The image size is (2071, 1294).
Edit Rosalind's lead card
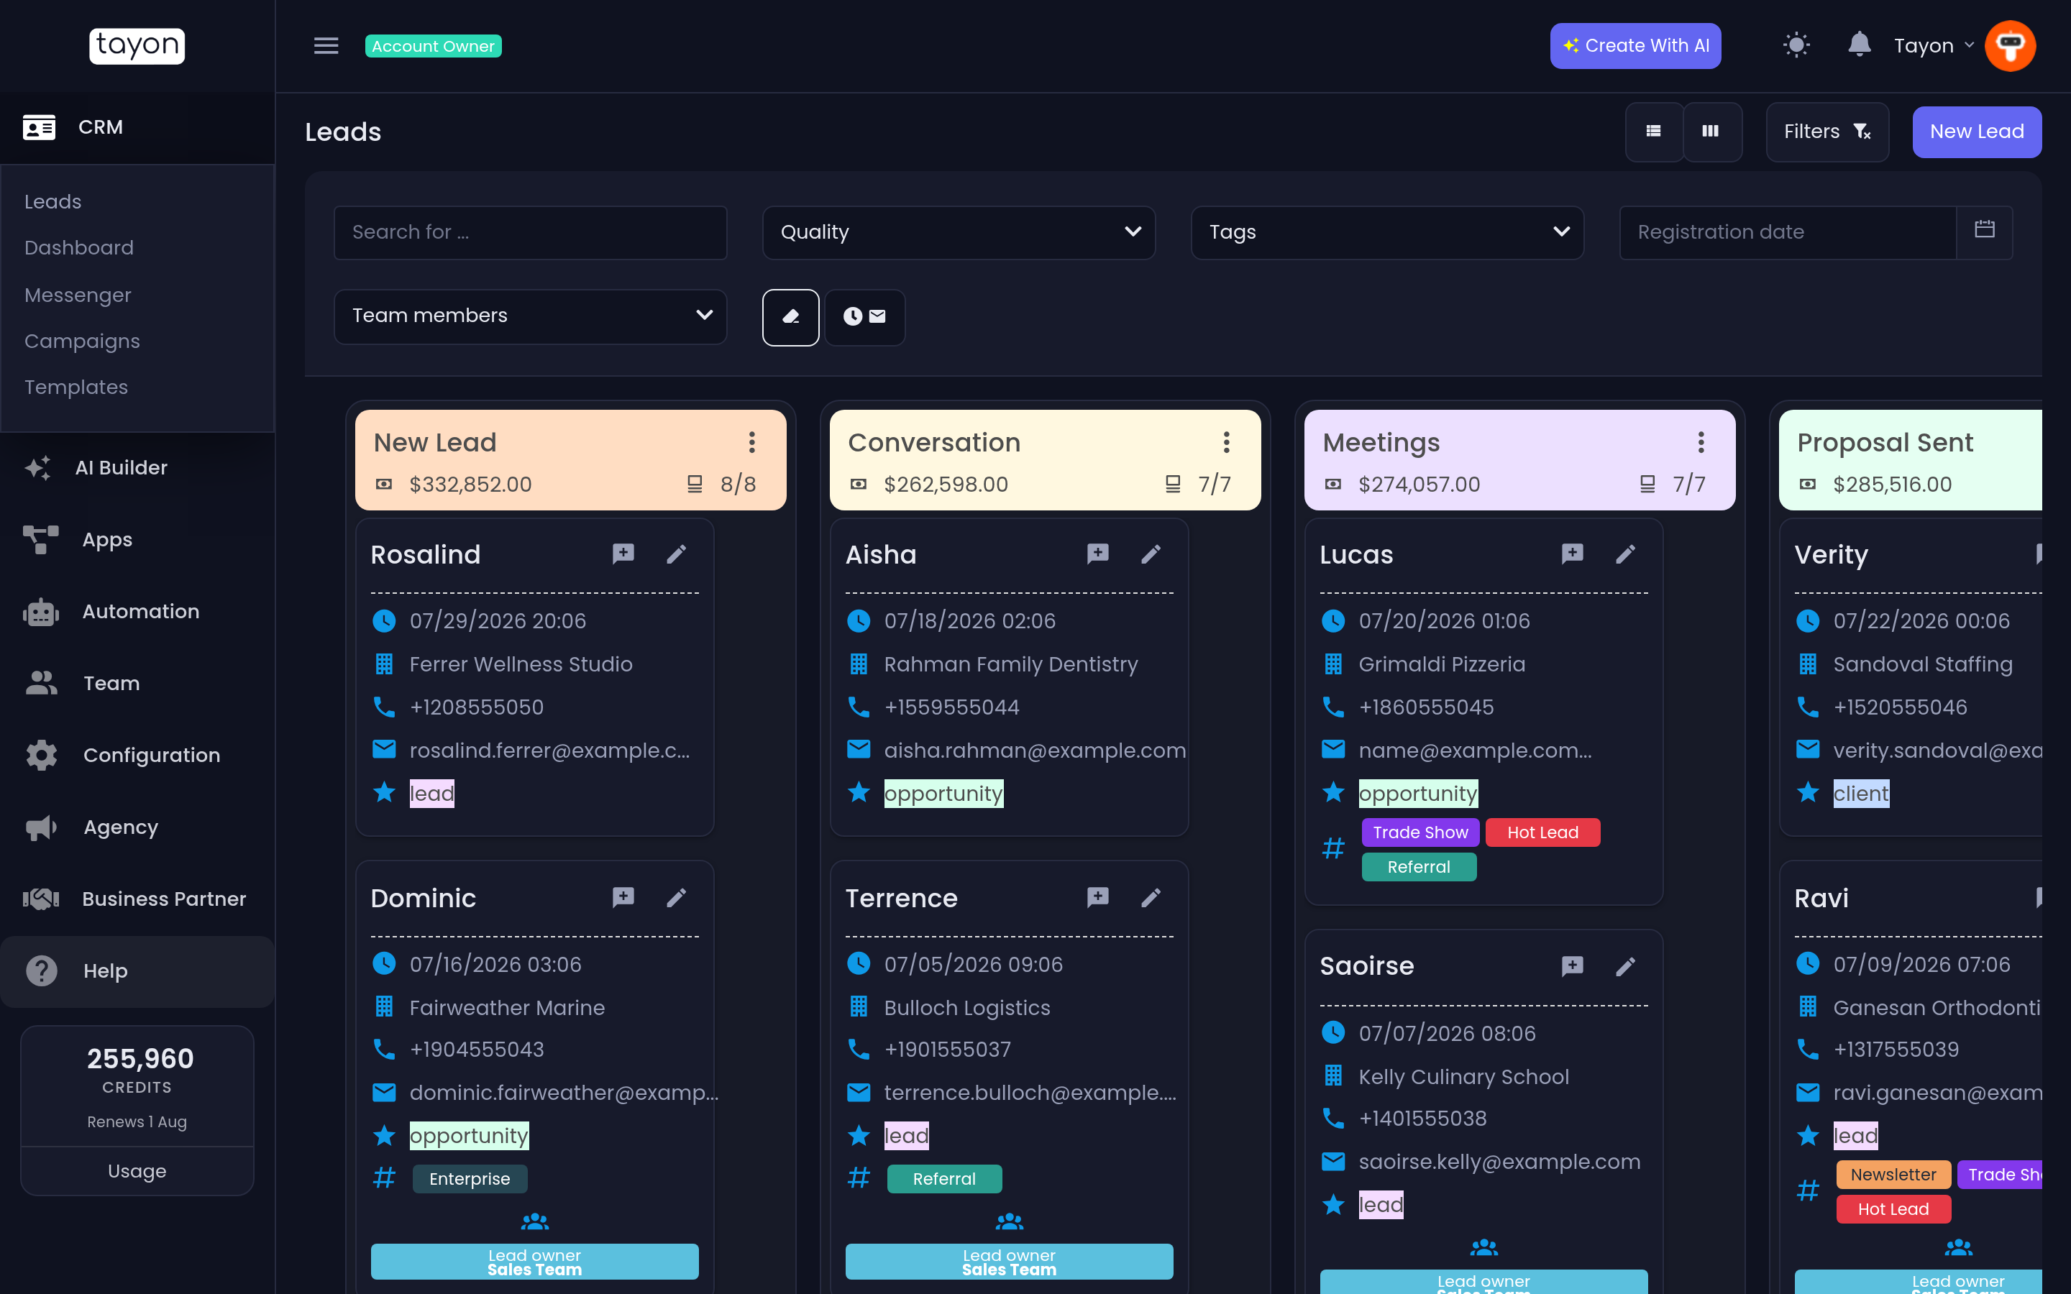click(x=677, y=554)
